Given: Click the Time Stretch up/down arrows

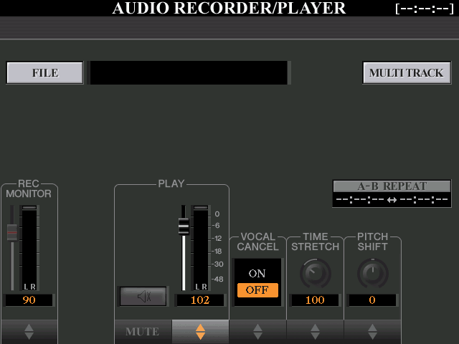Looking at the screenshot, I should click(x=315, y=332).
